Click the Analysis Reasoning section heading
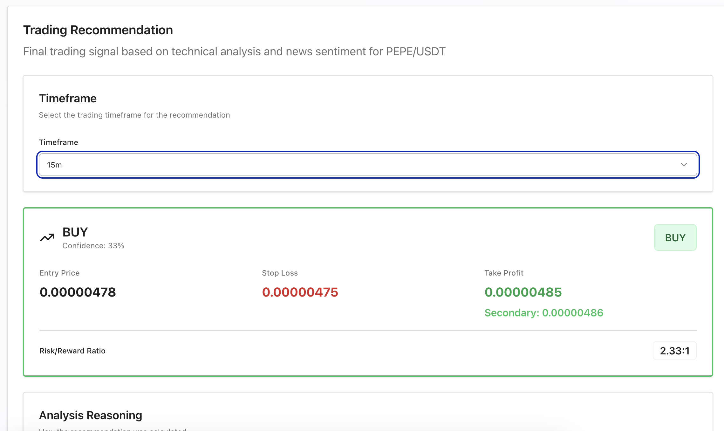The width and height of the screenshot is (724, 431). pyautogui.click(x=91, y=415)
